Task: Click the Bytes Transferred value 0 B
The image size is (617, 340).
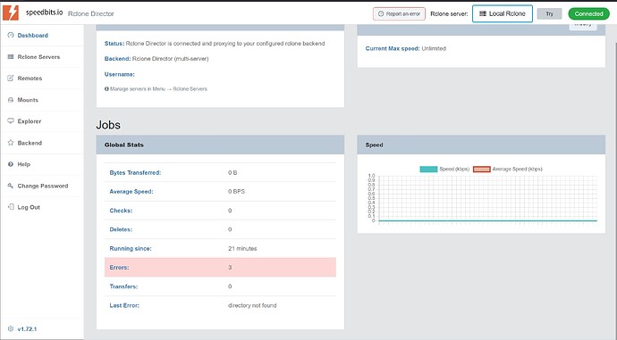Action: click(232, 173)
